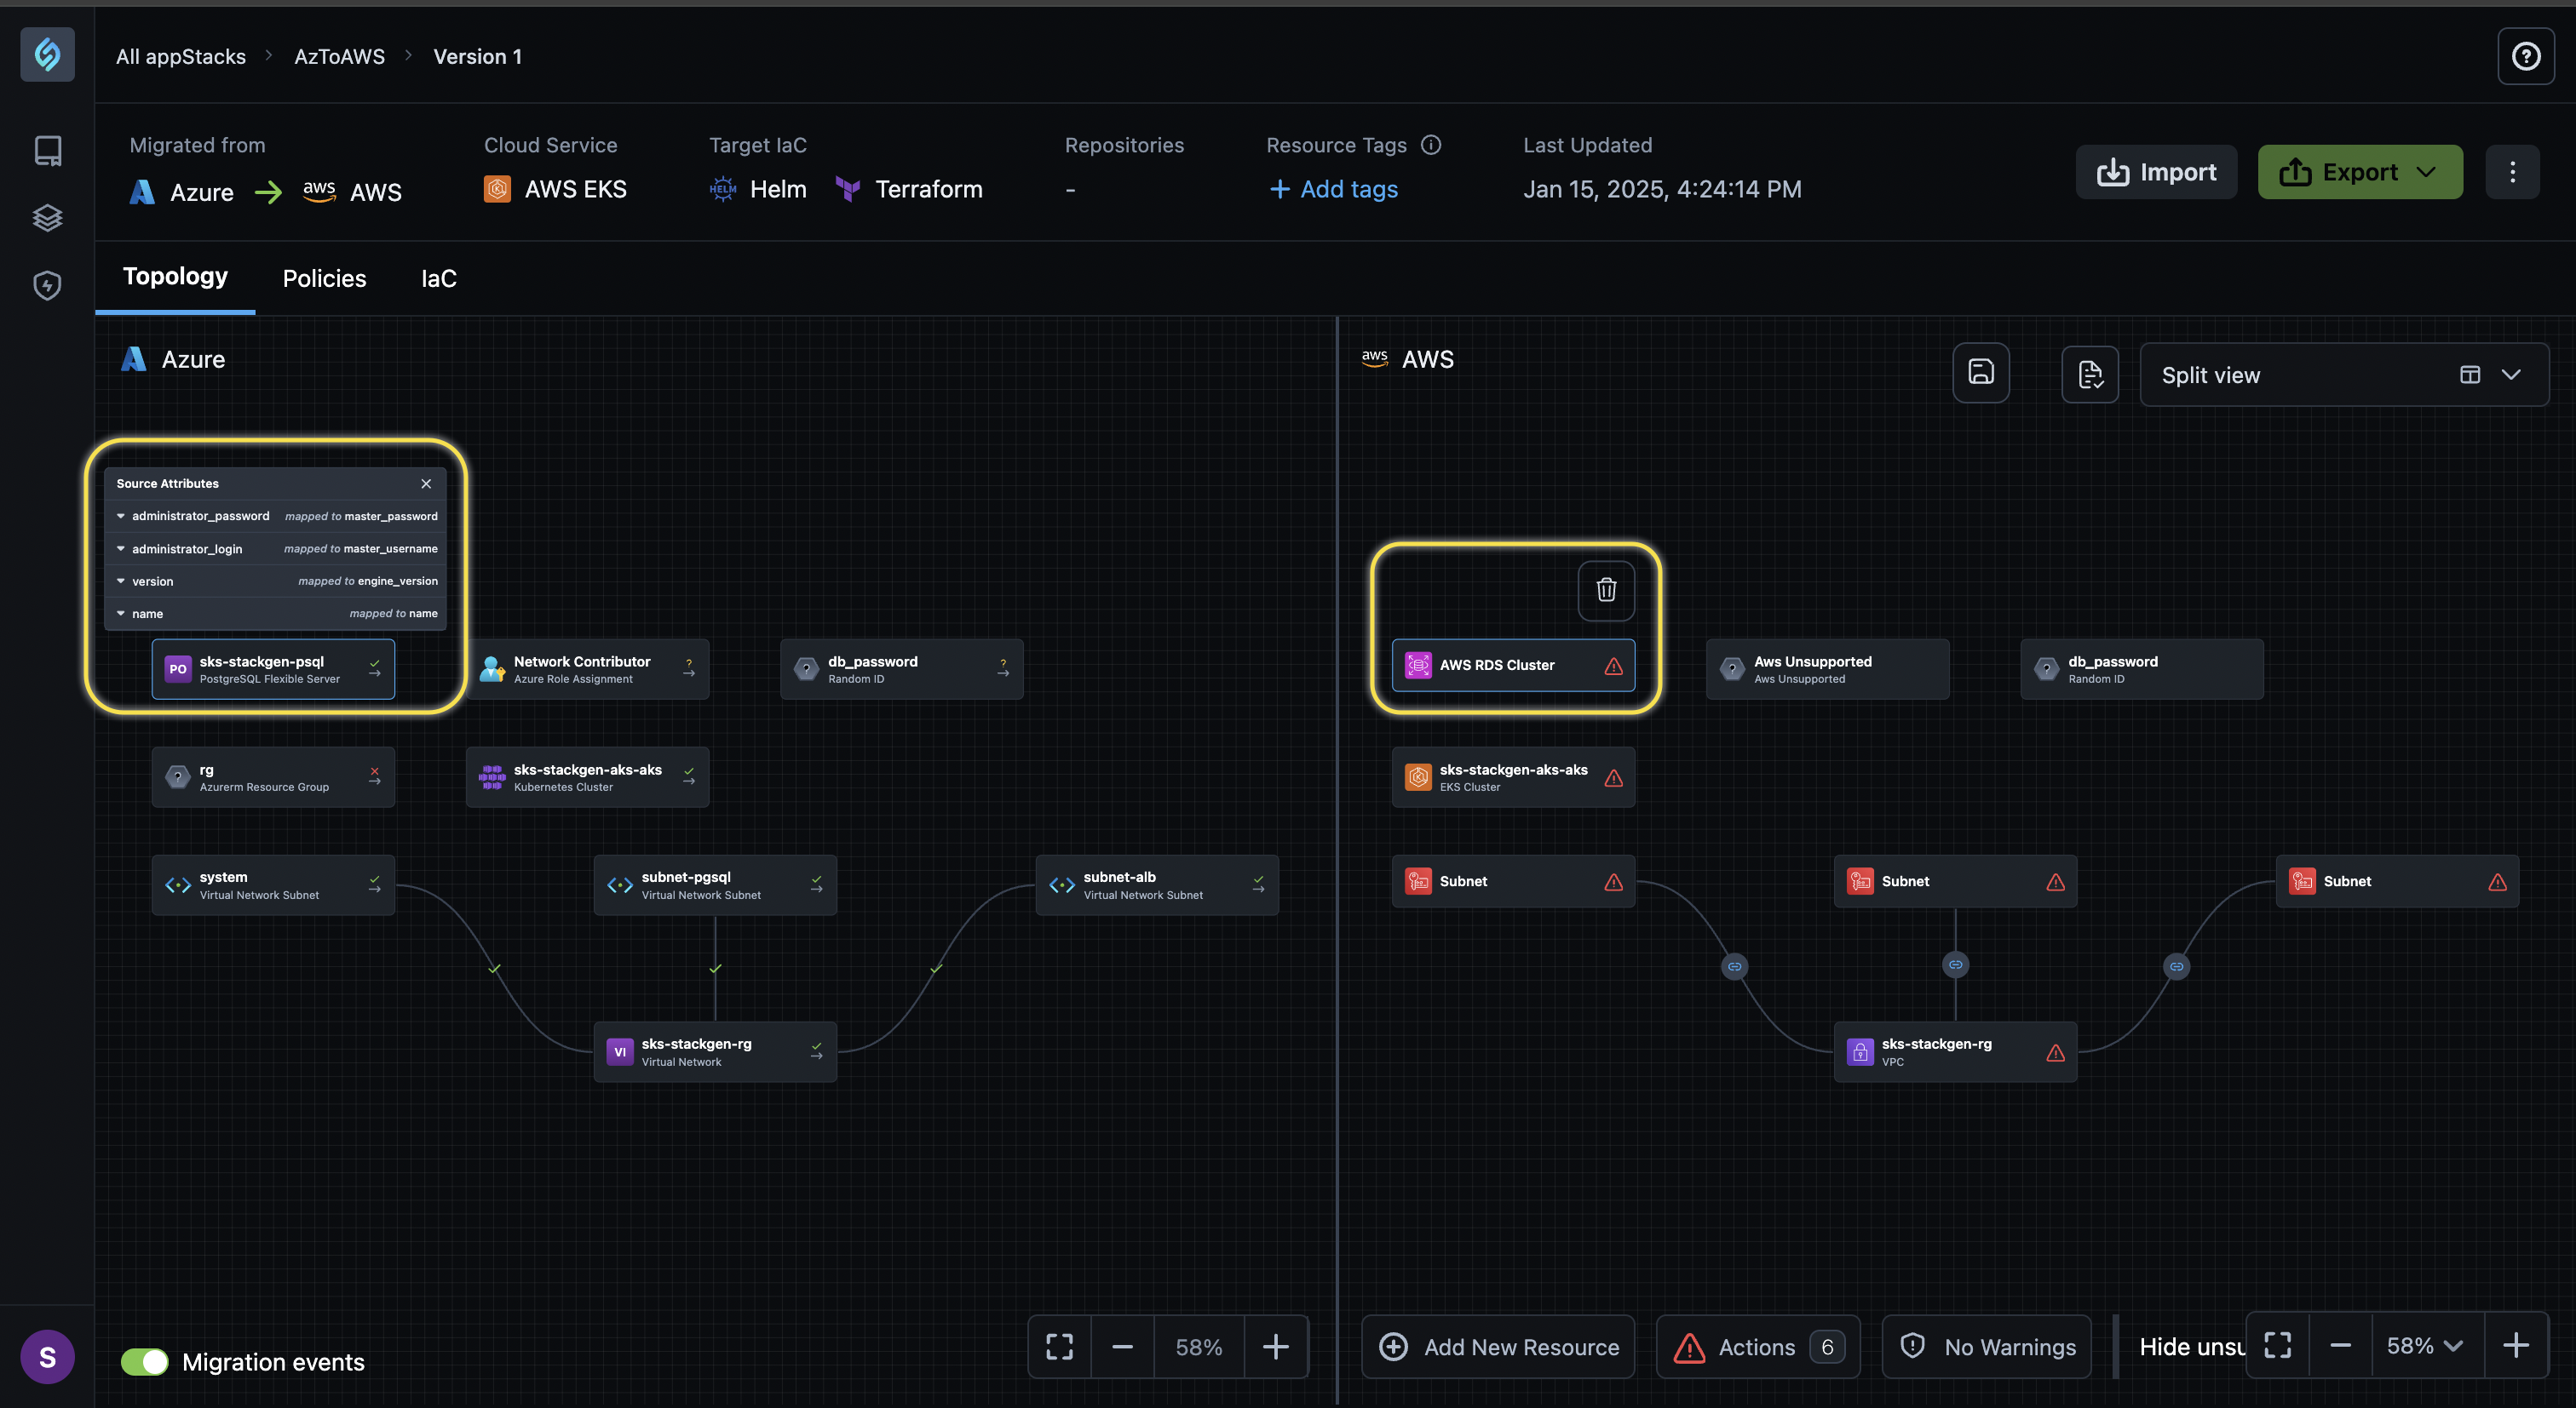Screen dimensions: 2576x1408
Task: Open the layers stack sidebar icon
Action: pos(47,218)
